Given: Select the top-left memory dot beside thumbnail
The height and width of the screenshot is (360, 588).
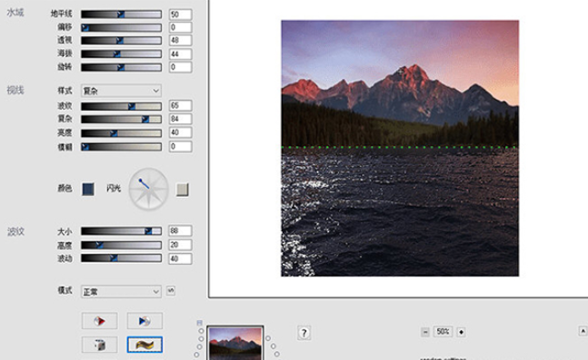Looking at the screenshot, I should pos(202,331).
